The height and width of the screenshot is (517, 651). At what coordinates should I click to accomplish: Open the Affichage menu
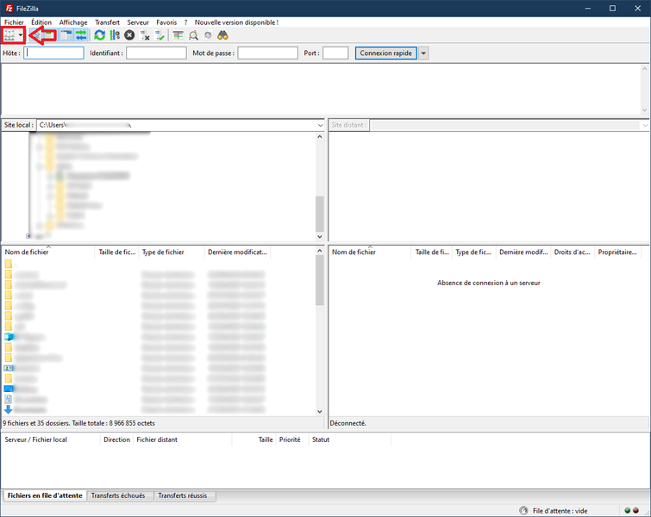click(x=73, y=22)
